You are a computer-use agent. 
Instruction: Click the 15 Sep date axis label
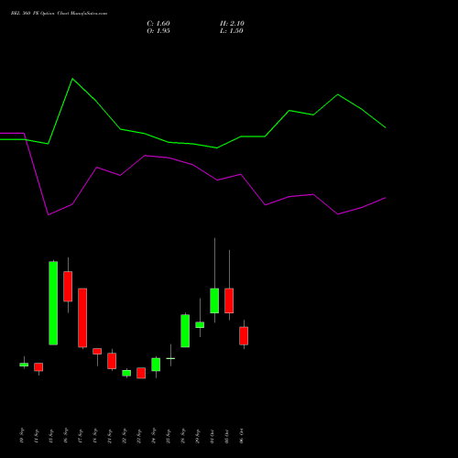tap(50, 435)
